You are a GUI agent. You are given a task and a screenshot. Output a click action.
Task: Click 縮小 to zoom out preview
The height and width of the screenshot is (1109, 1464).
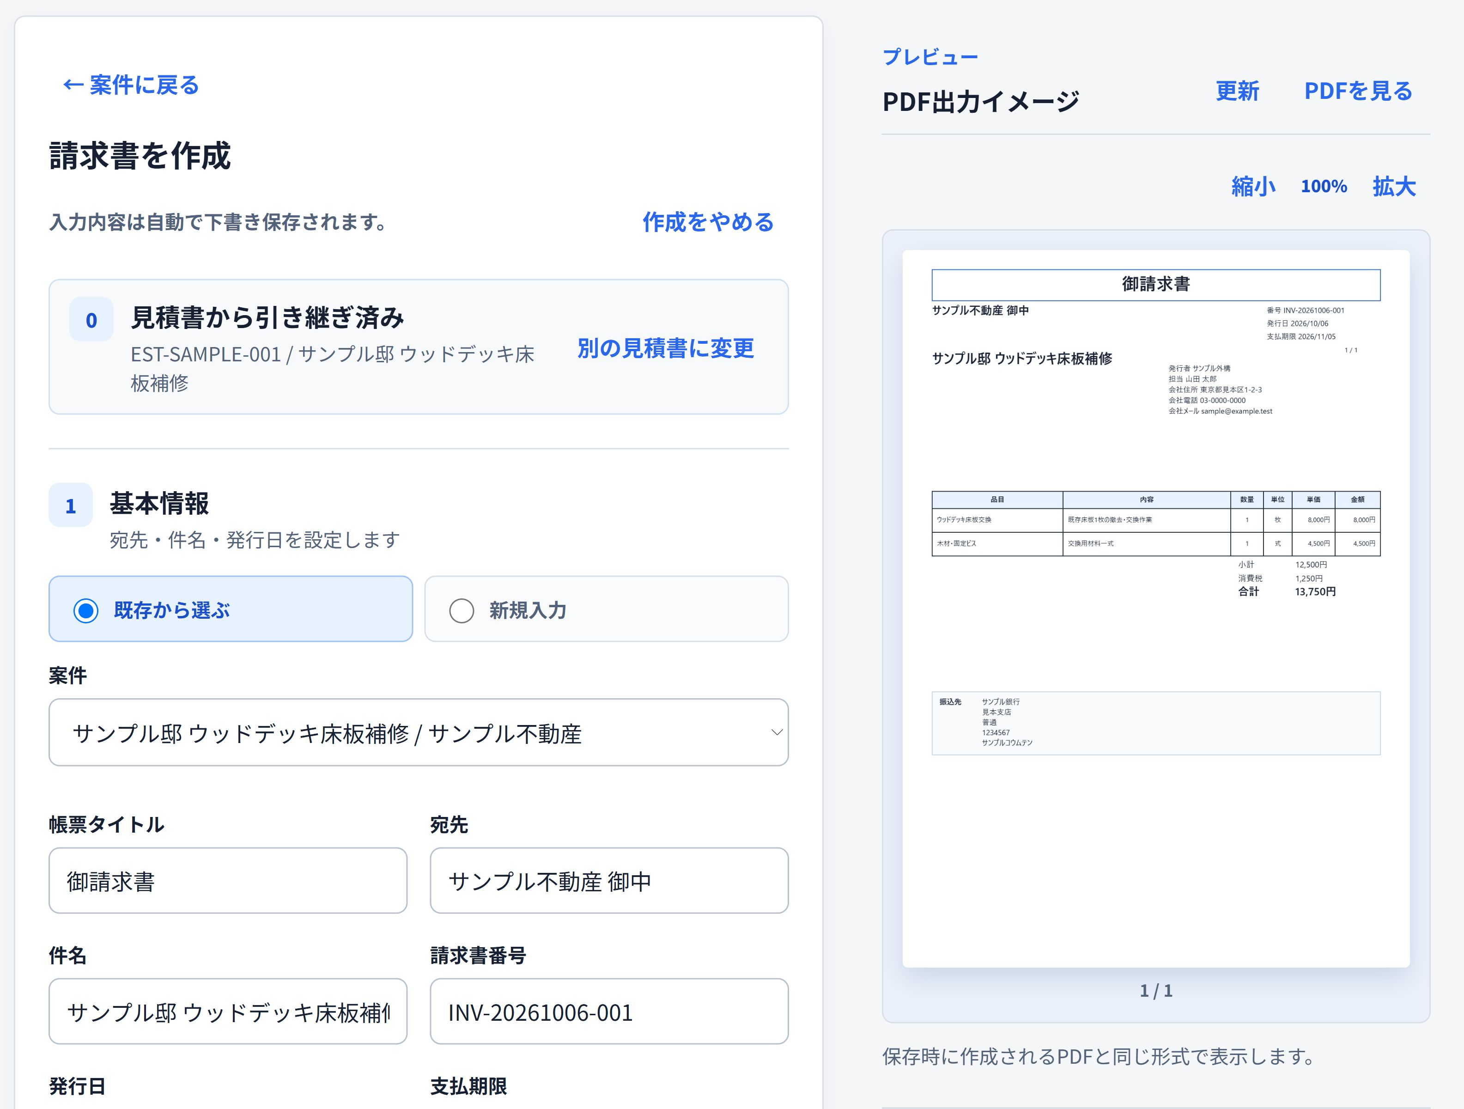click(1253, 187)
